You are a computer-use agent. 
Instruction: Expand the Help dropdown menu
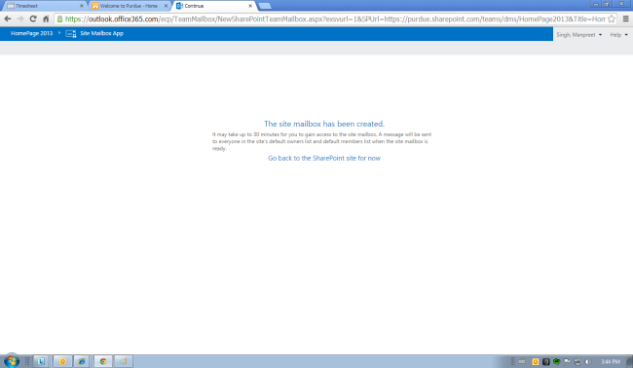(618, 35)
